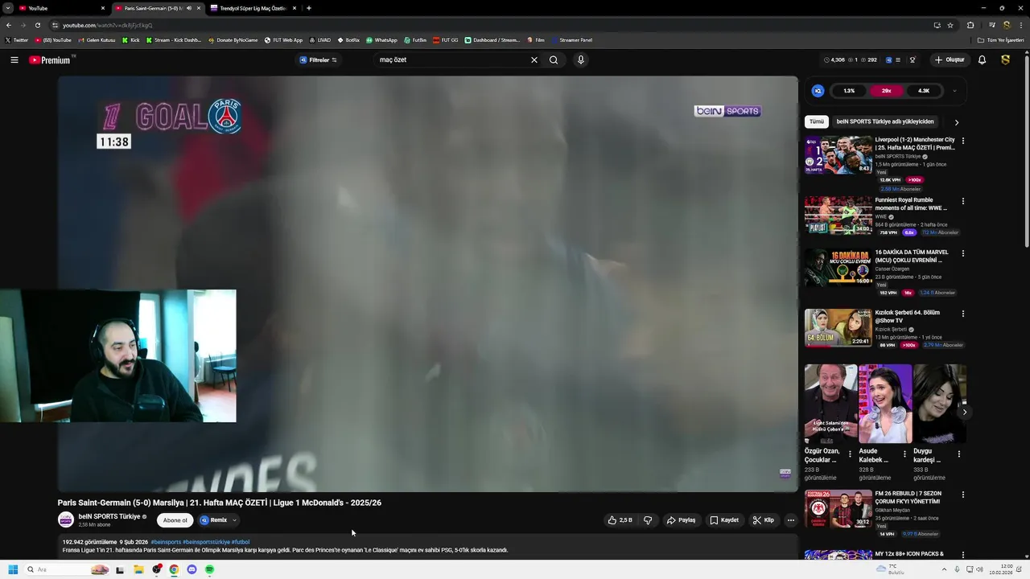
Task: Open the YouTube hamburger guide menu
Action: (14, 60)
